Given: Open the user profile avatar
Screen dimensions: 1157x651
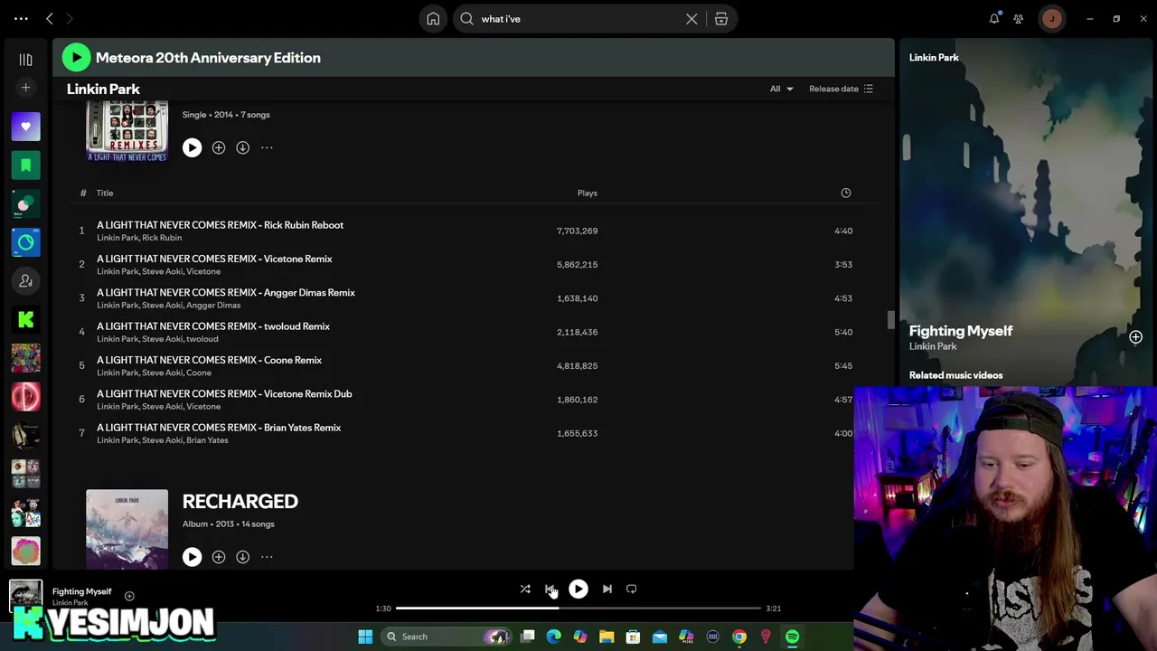Looking at the screenshot, I should [x=1051, y=19].
